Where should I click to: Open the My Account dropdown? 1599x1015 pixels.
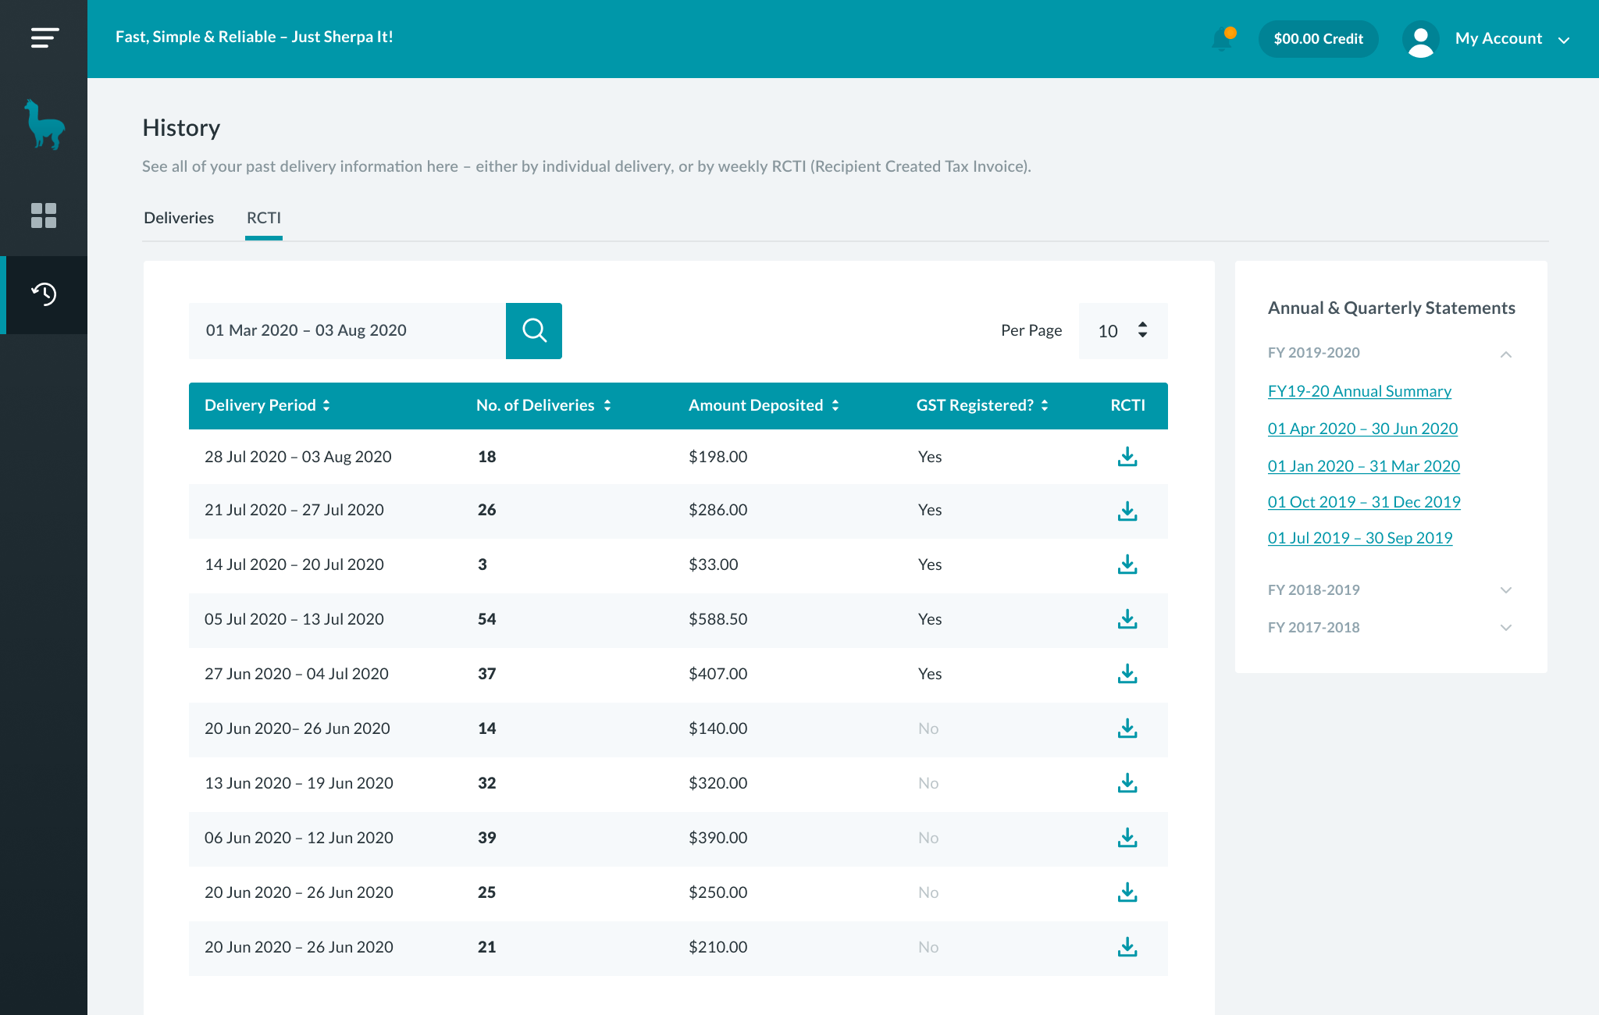pyautogui.click(x=1512, y=39)
